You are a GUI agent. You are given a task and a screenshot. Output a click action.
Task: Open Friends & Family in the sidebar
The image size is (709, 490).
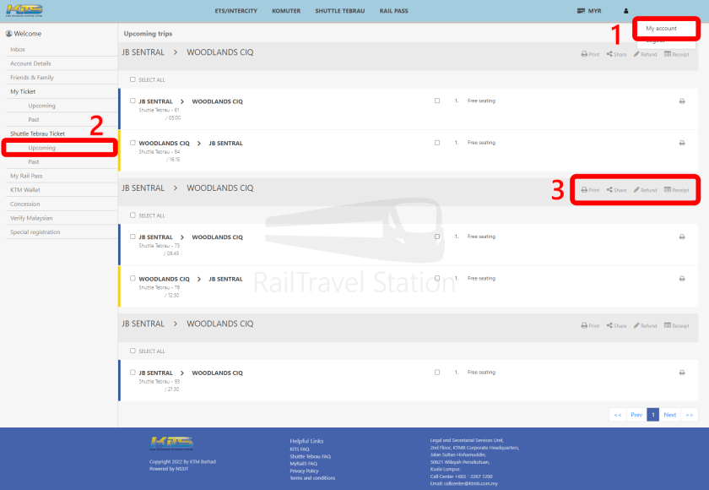32,78
